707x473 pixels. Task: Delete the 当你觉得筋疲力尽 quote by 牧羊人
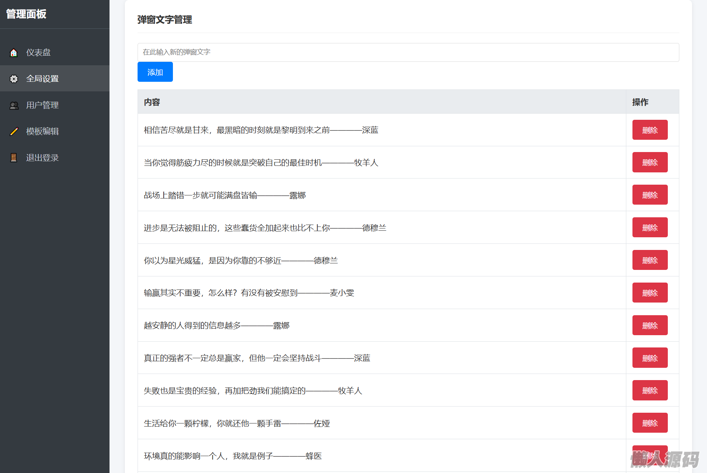650,162
